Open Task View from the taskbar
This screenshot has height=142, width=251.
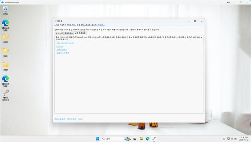click(x=135, y=139)
